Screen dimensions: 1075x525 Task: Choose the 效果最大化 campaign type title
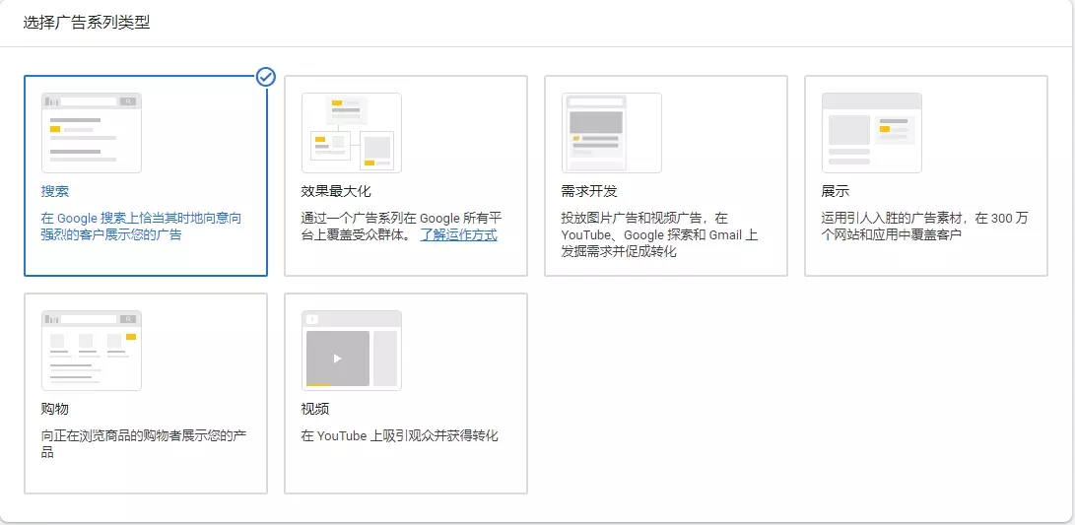(x=336, y=191)
